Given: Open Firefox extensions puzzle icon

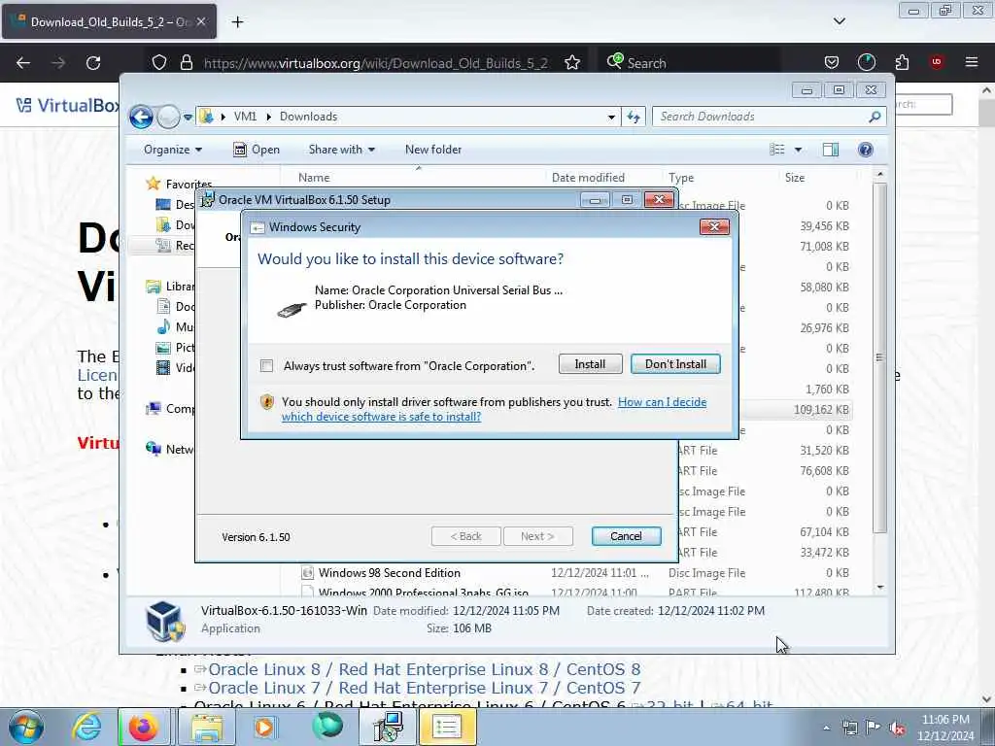Looking at the screenshot, I should 902,62.
